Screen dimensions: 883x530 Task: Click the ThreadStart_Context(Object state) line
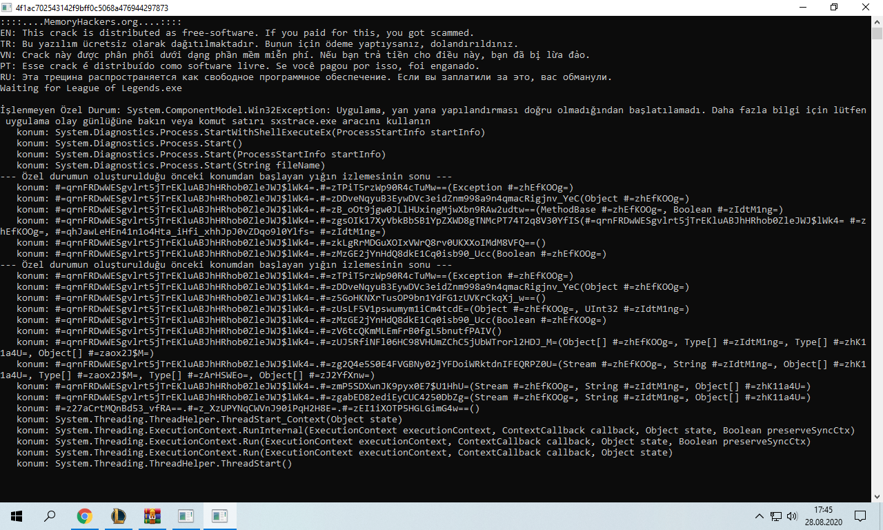(210, 420)
